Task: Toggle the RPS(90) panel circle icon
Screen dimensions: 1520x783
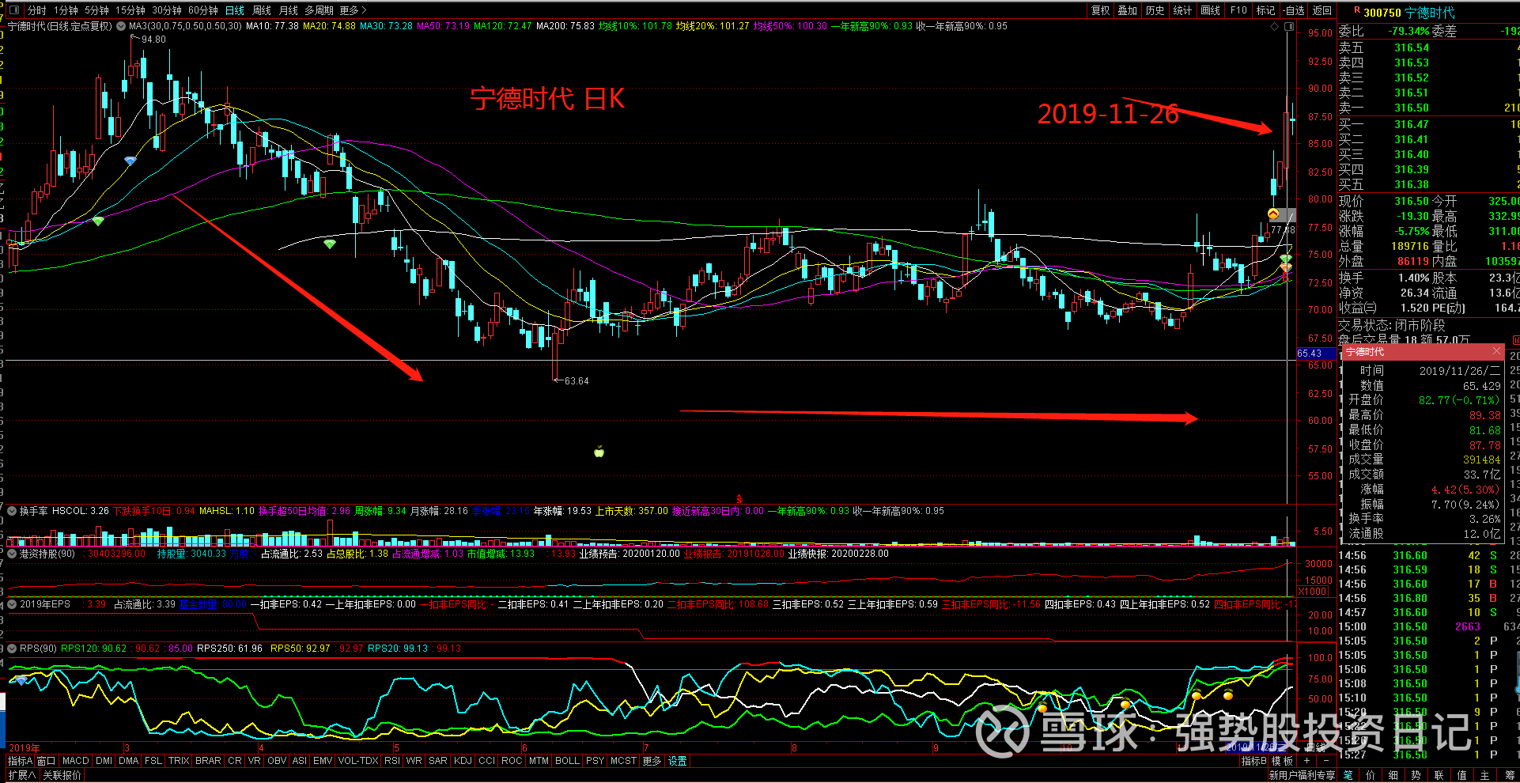Action: point(12,649)
